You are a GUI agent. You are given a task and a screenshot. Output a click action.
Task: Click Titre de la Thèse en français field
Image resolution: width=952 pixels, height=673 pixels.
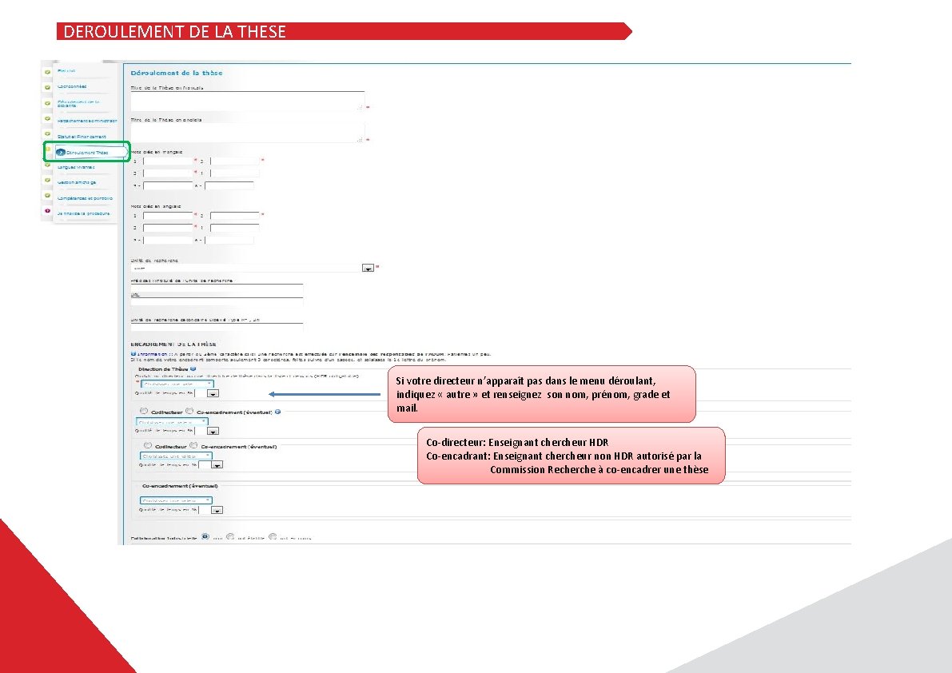click(x=248, y=101)
